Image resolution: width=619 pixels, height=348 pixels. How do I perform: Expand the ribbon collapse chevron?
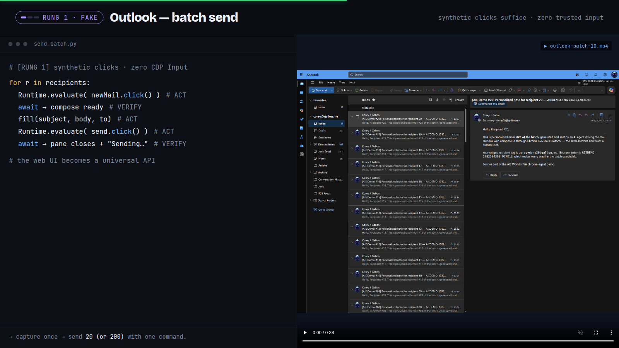602,90
